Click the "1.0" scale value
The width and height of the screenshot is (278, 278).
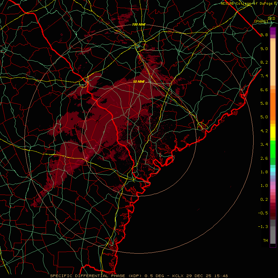pos(264,186)
